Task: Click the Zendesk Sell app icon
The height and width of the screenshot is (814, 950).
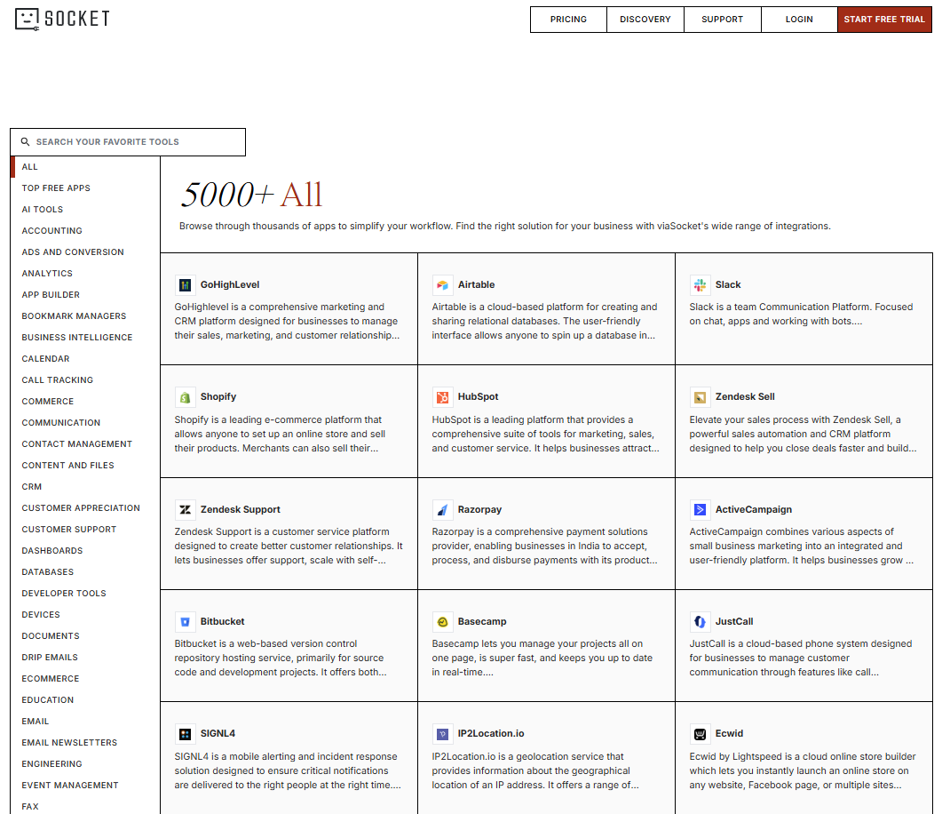Action: (x=701, y=397)
